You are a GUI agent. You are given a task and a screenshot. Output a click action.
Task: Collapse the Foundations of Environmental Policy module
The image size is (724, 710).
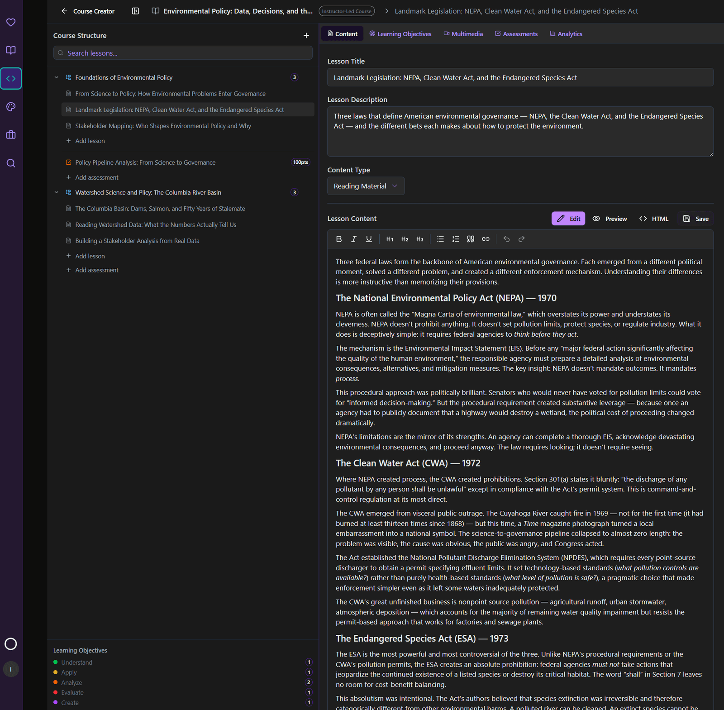pyautogui.click(x=57, y=77)
